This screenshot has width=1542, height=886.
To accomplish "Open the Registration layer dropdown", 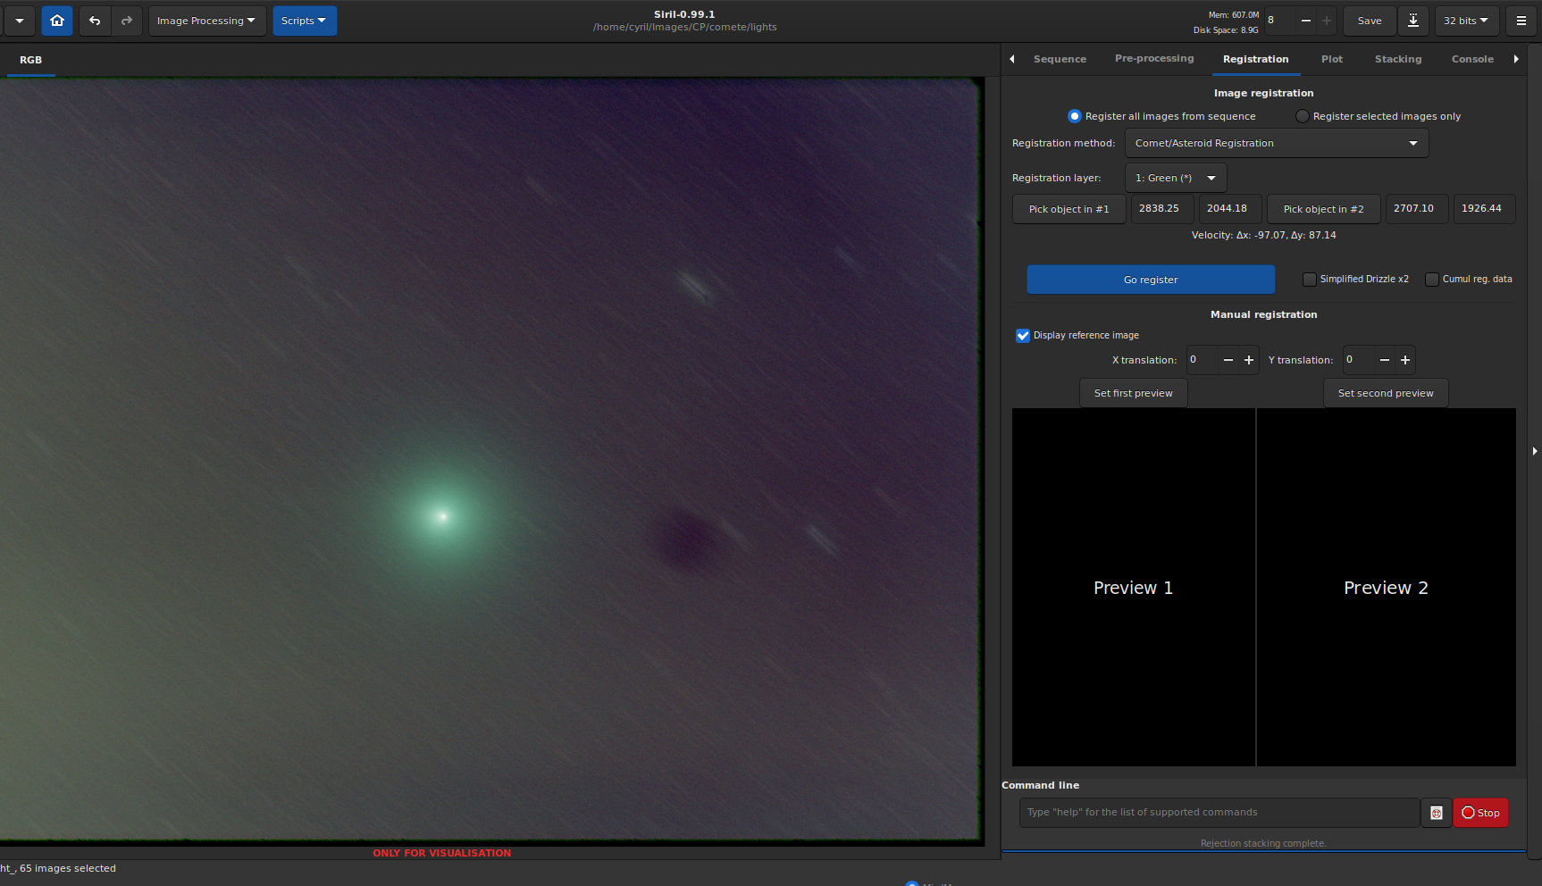I will click(x=1176, y=178).
